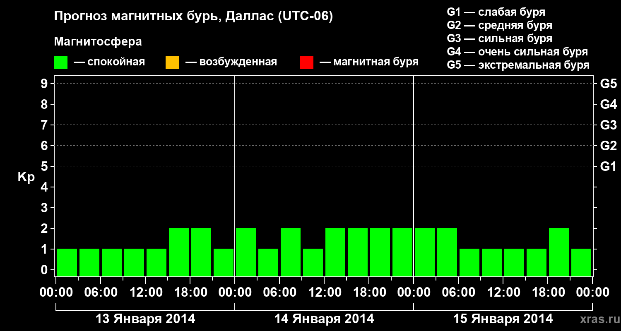Click the 'Магнитосфера' heading
The width and height of the screenshot is (621, 331).
point(98,42)
